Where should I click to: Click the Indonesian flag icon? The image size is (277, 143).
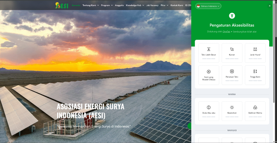198,6
